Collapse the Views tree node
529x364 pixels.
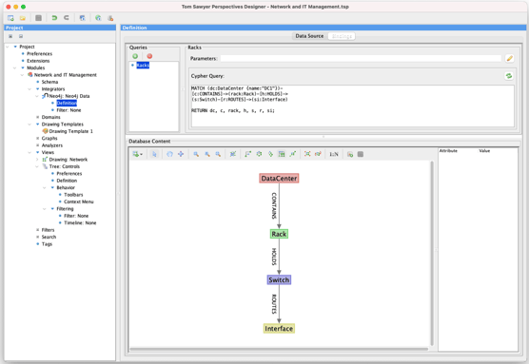pos(29,152)
